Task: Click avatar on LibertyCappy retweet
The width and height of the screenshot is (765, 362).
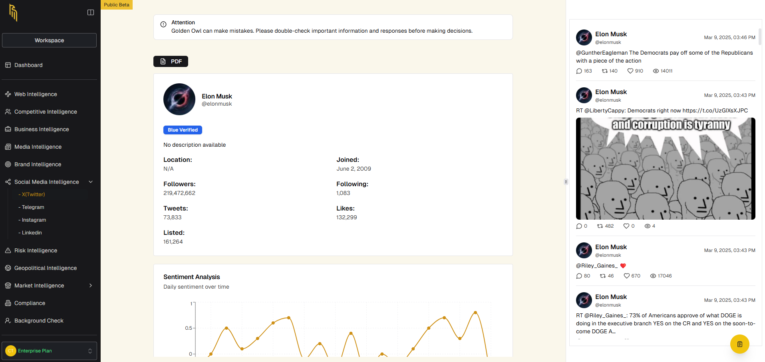Action: tap(584, 95)
